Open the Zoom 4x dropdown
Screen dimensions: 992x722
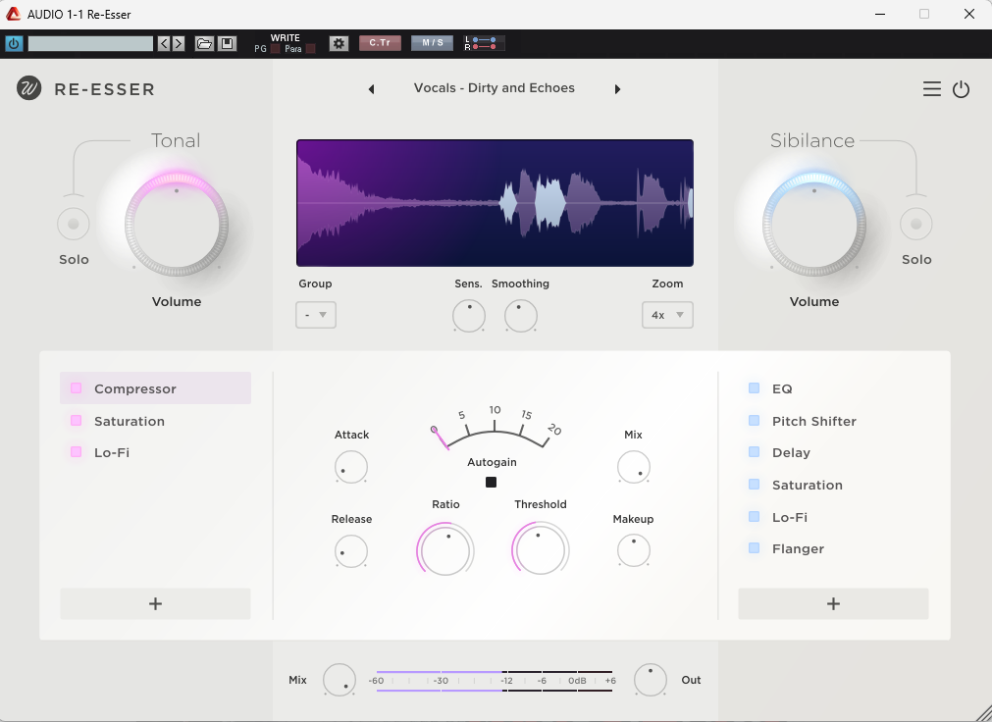667,315
